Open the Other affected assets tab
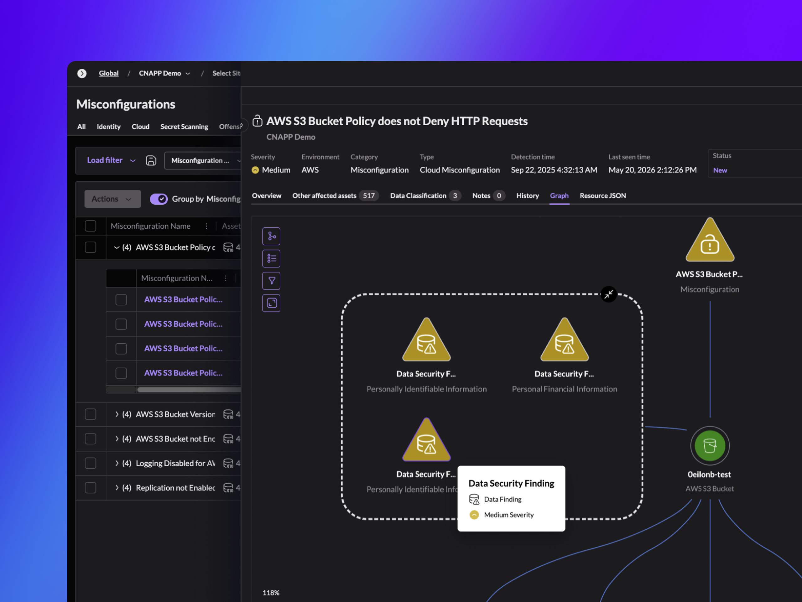The width and height of the screenshot is (802, 602). (x=336, y=196)
